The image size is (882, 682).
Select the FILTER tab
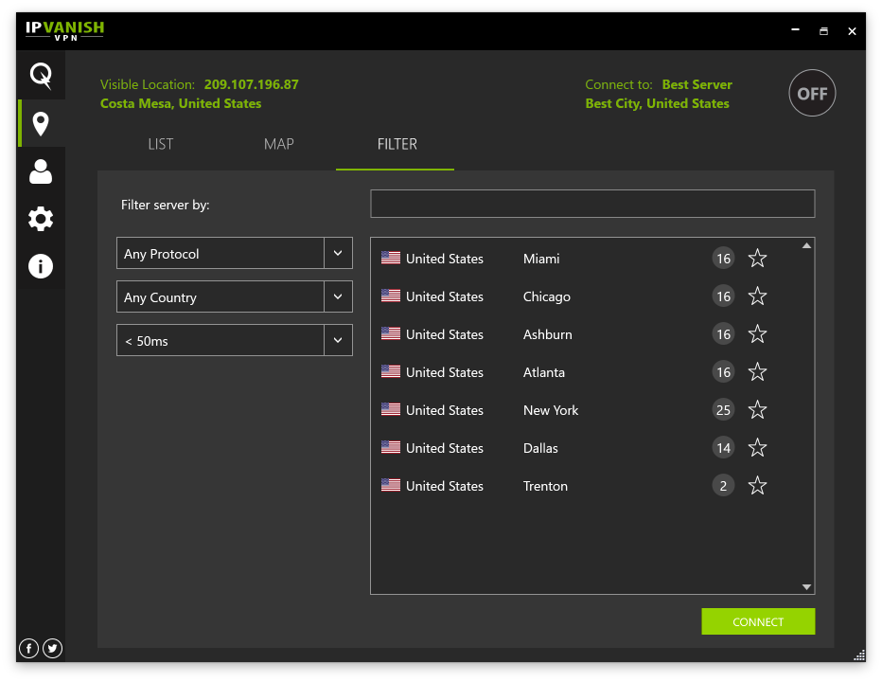(x=397, y=144)
